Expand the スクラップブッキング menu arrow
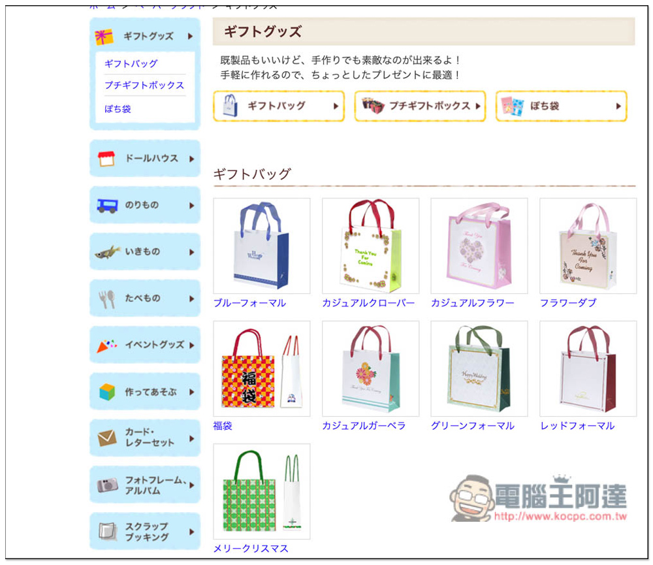653x565 pixels. pos(191,532)
